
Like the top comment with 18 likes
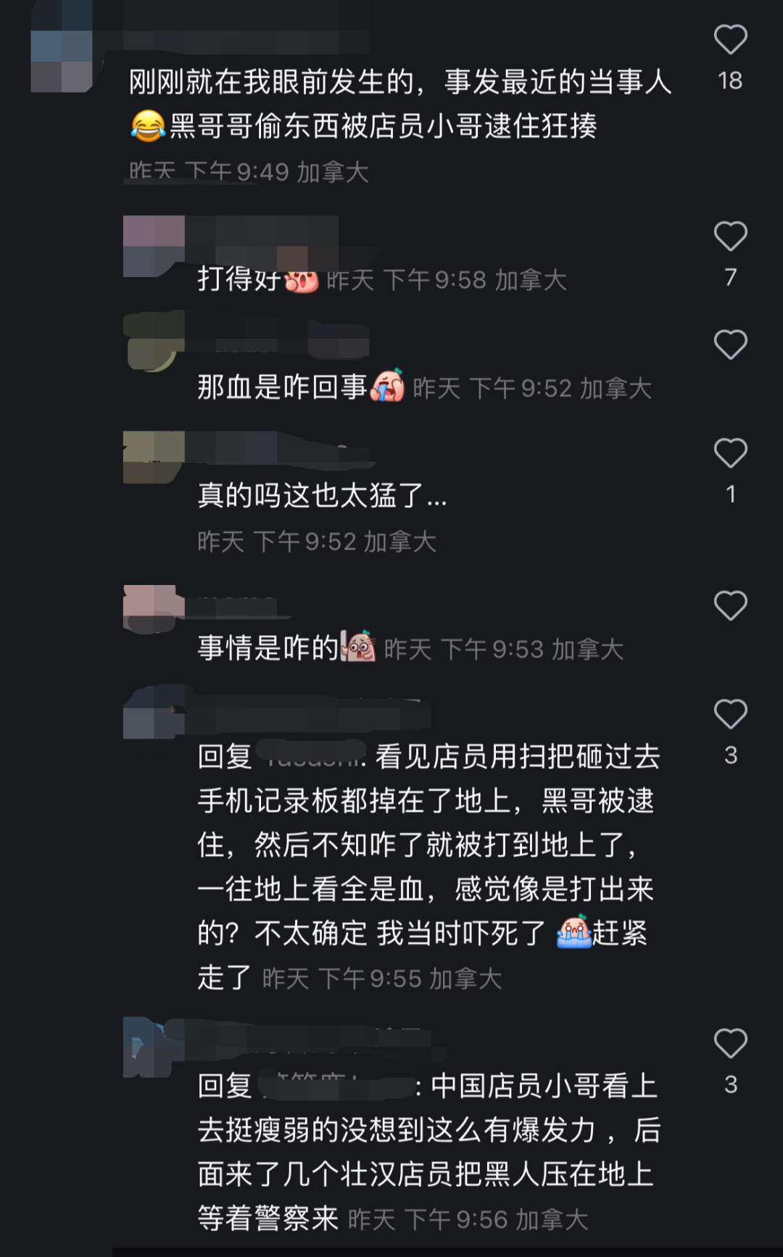pos(730,40)
